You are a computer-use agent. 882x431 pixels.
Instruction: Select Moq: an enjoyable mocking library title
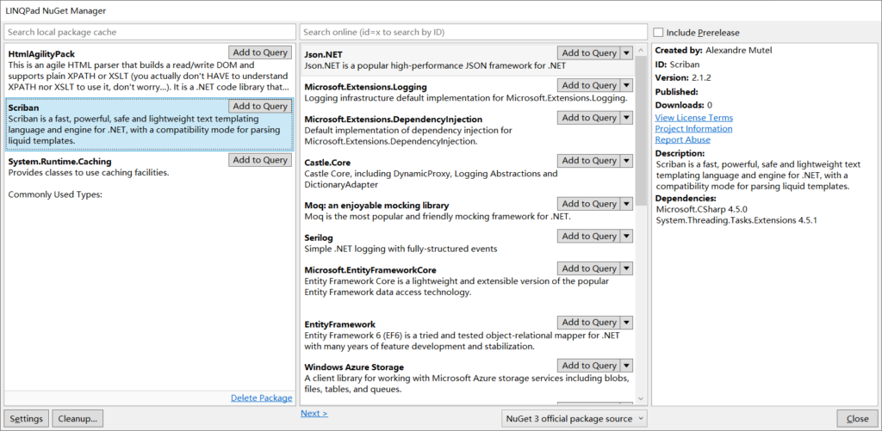pyautogui.click(x=376, y=205)
